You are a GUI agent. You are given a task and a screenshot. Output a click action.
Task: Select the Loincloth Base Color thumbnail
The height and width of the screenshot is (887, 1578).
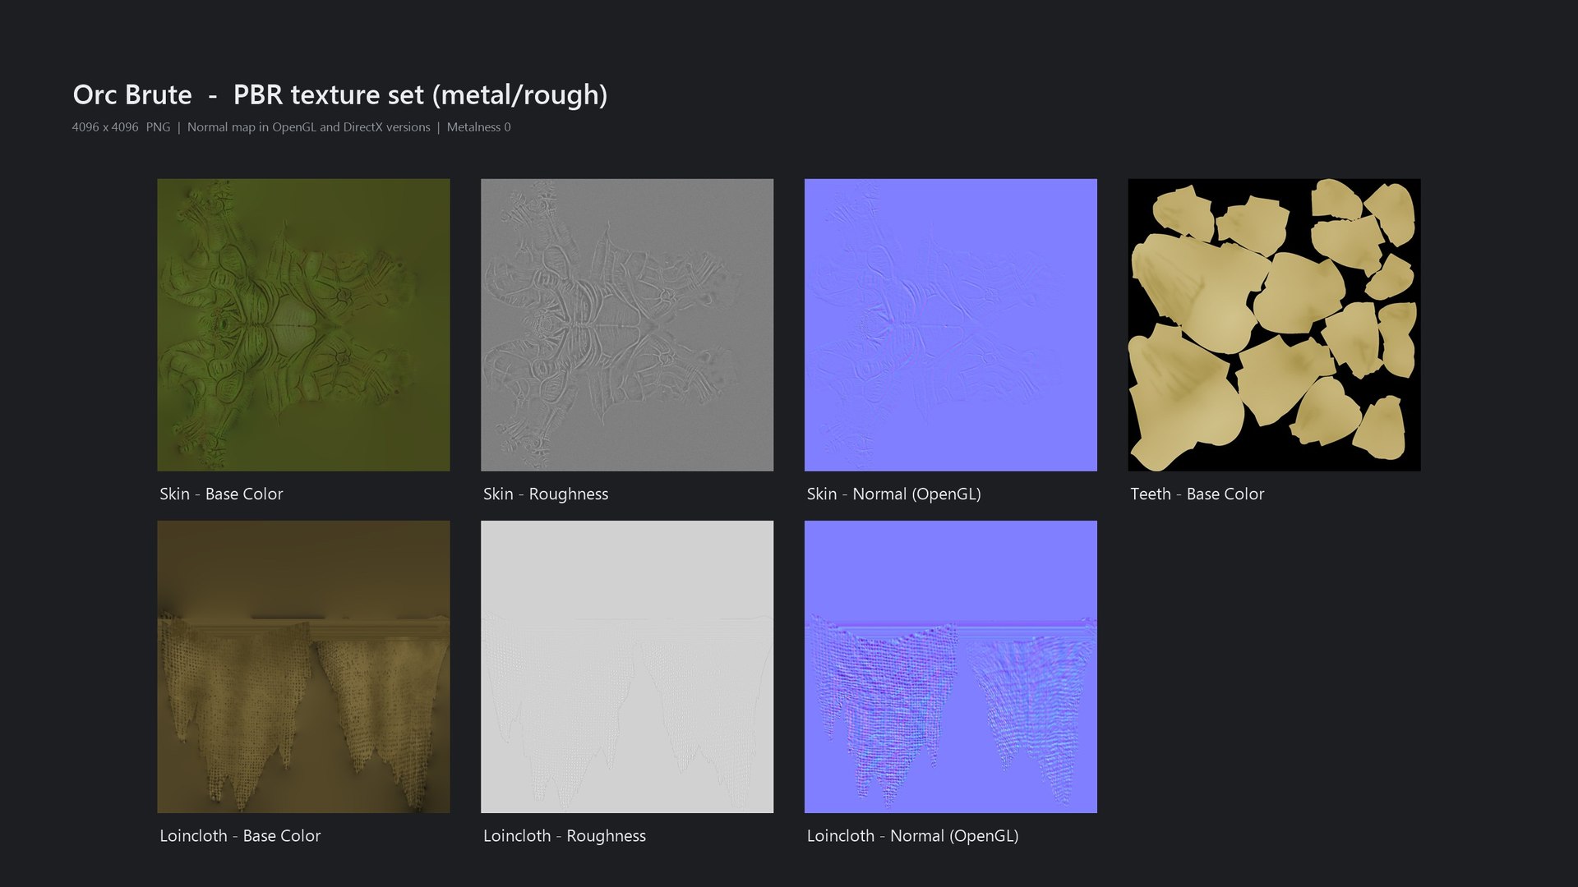pos(303,667)
